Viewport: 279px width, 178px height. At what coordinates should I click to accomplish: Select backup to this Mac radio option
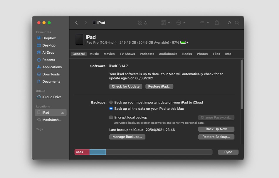[x=111, y=109]
